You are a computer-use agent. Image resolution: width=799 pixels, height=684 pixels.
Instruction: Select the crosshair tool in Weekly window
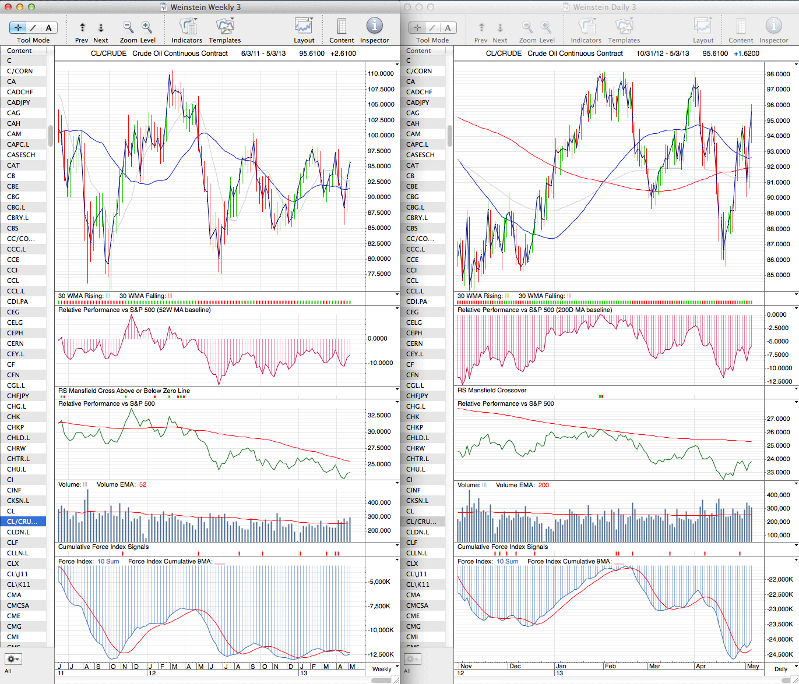pyautogui.click(x=18, y=27)
